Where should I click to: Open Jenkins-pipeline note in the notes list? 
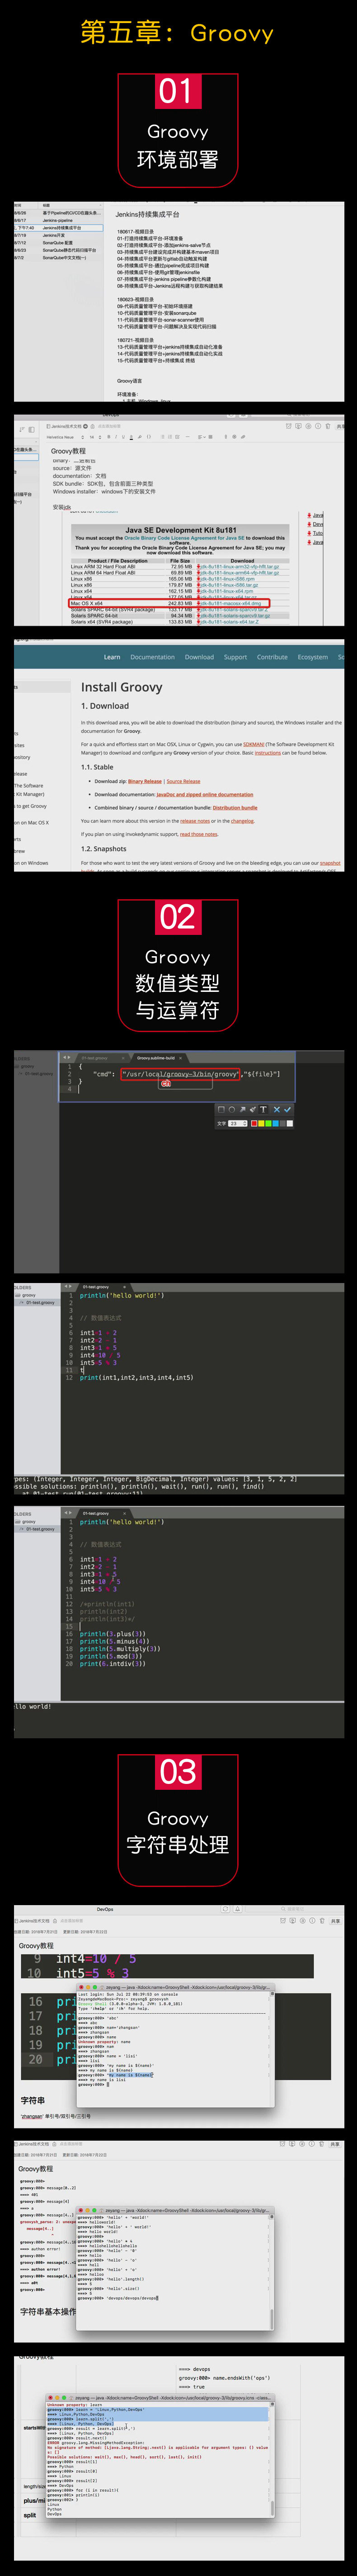[58, 221]
